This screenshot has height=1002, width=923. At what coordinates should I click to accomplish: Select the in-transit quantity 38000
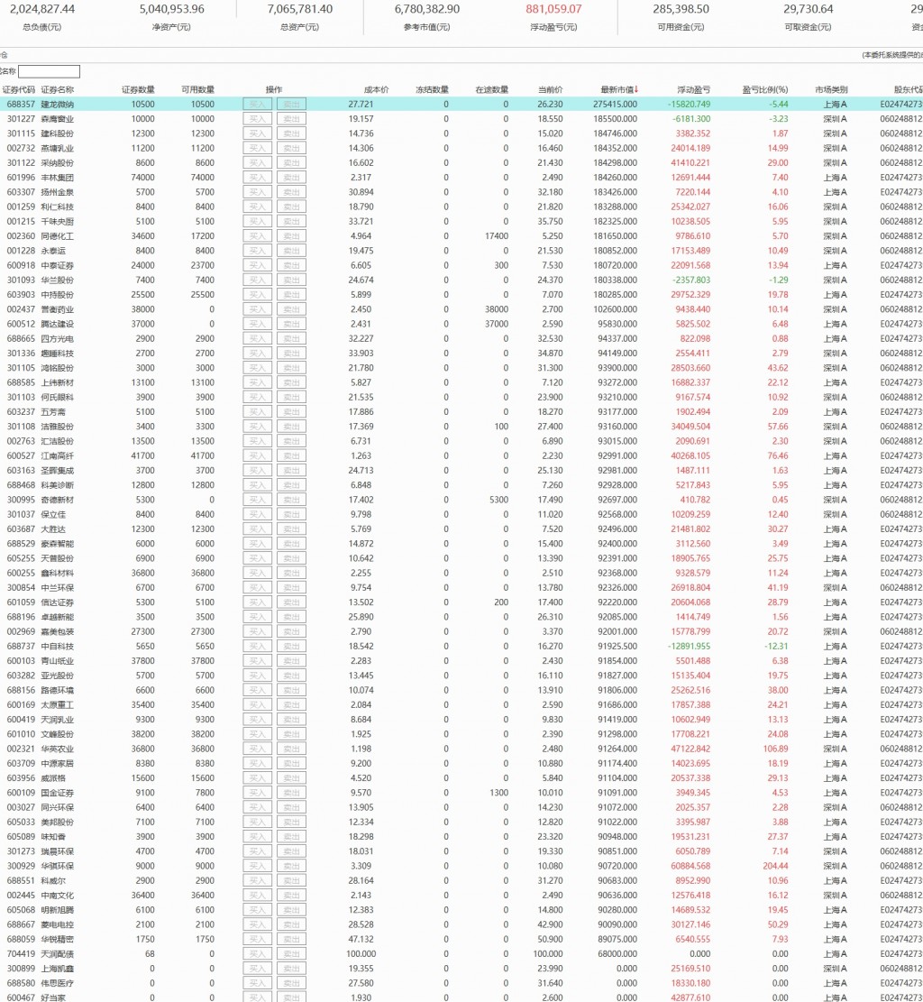[x=497, y=309]
